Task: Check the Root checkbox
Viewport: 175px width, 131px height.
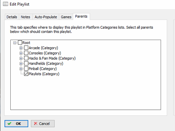Action: point(20,43)
